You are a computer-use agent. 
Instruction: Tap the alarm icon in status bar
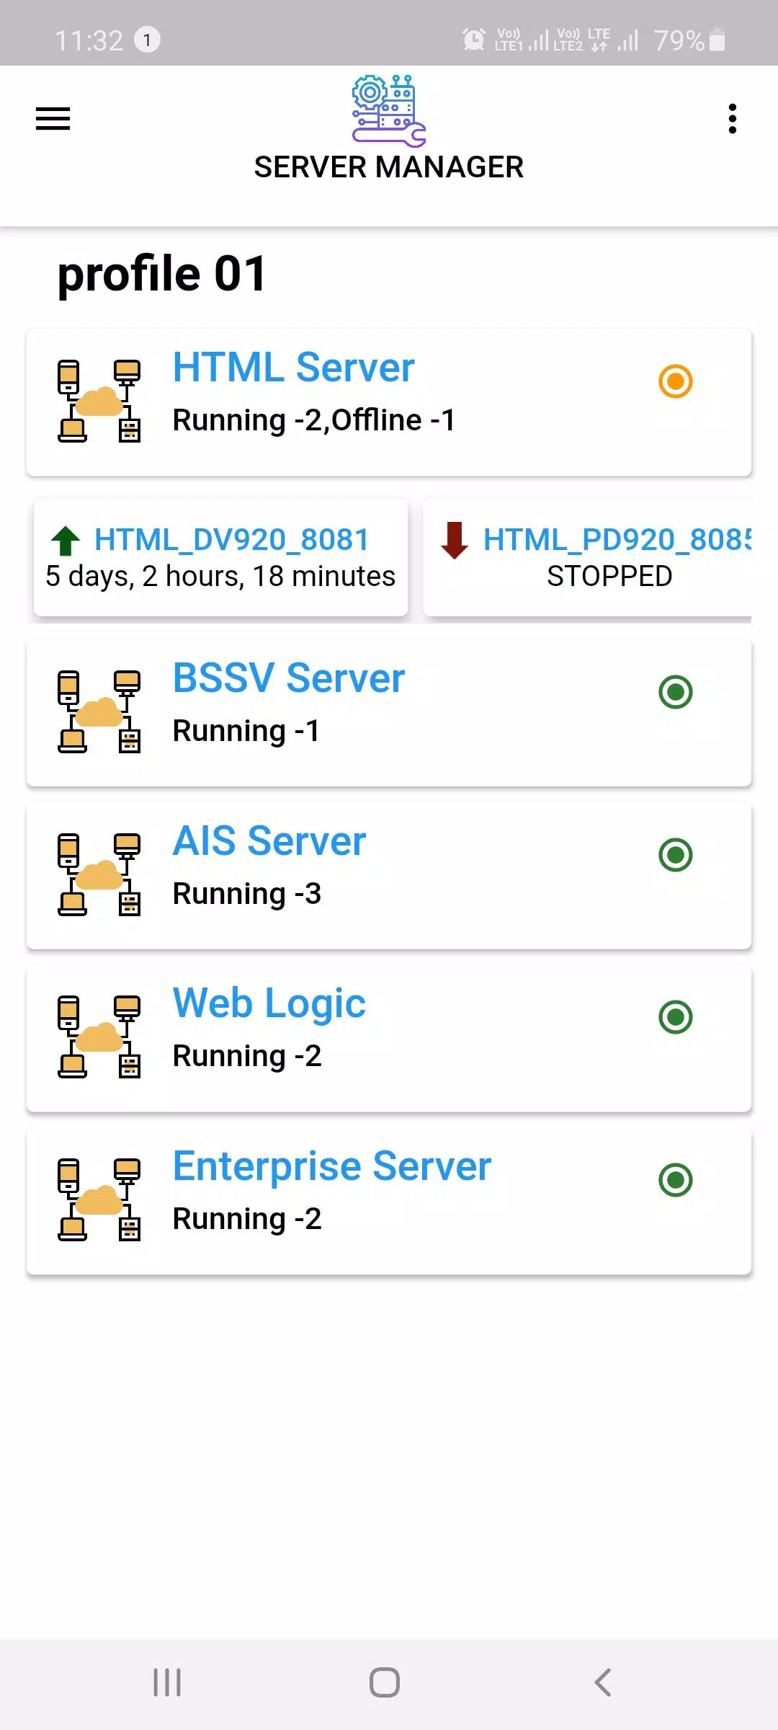pos(473,40)
